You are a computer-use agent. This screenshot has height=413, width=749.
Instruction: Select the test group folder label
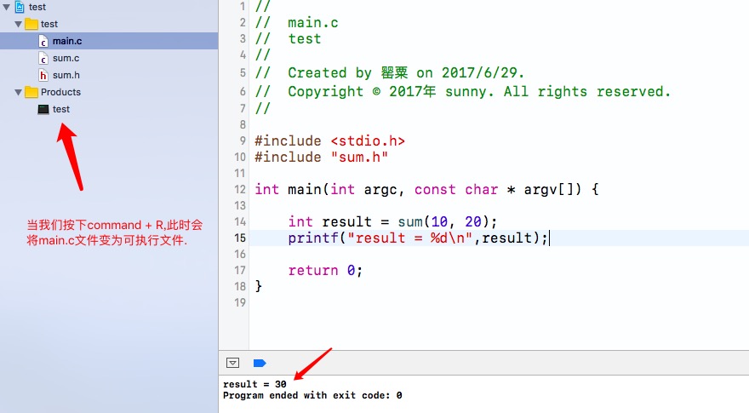[x=49, y=24]
